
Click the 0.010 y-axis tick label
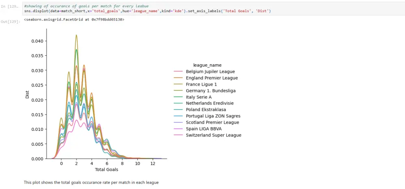[x=37, y=129]
